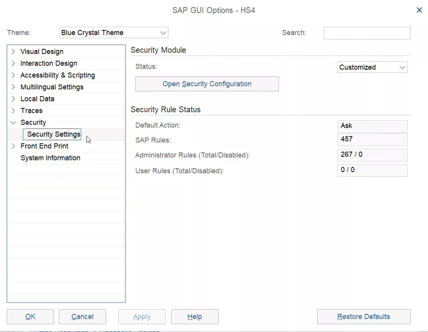
Task: Expand the Visual Design tree node
Action: tap(13, 52)
